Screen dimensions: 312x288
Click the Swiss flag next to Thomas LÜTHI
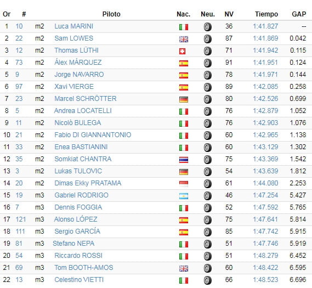point(182,52)
